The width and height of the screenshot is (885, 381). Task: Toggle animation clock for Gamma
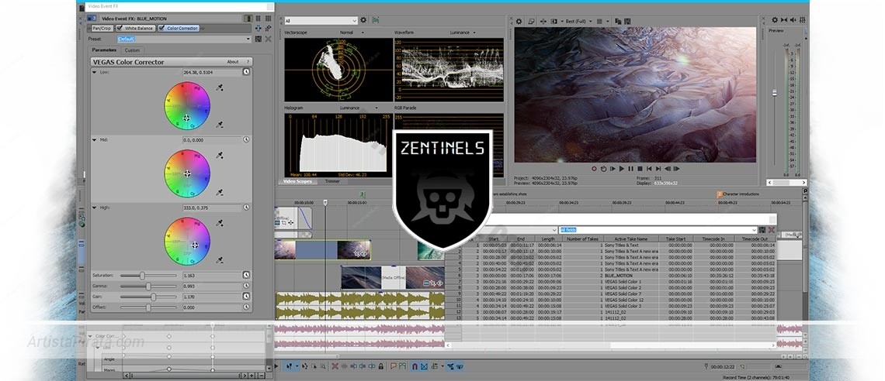[x=246, y=286]
